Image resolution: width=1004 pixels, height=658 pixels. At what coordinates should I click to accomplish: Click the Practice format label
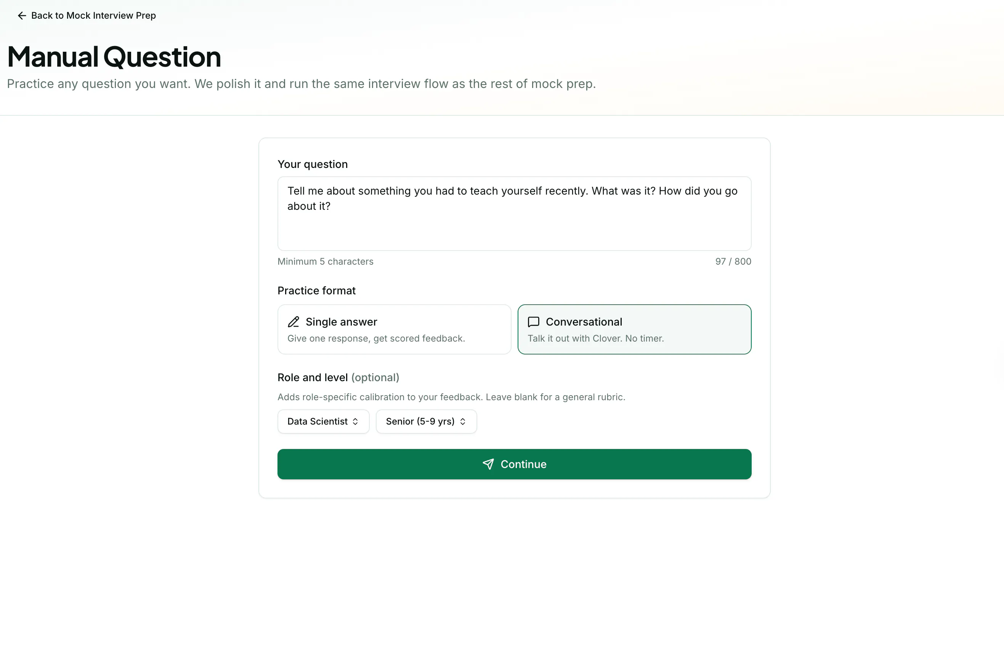316,291
